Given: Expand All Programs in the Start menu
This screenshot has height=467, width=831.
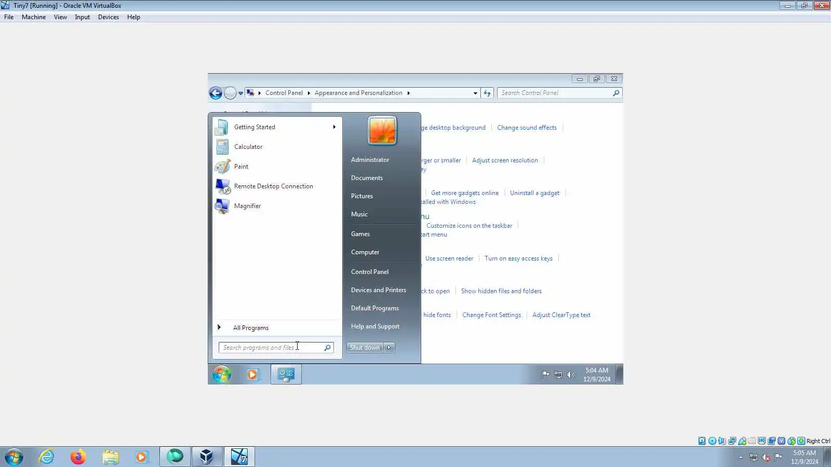Looking at the screenshot, I should coord(277,328).
